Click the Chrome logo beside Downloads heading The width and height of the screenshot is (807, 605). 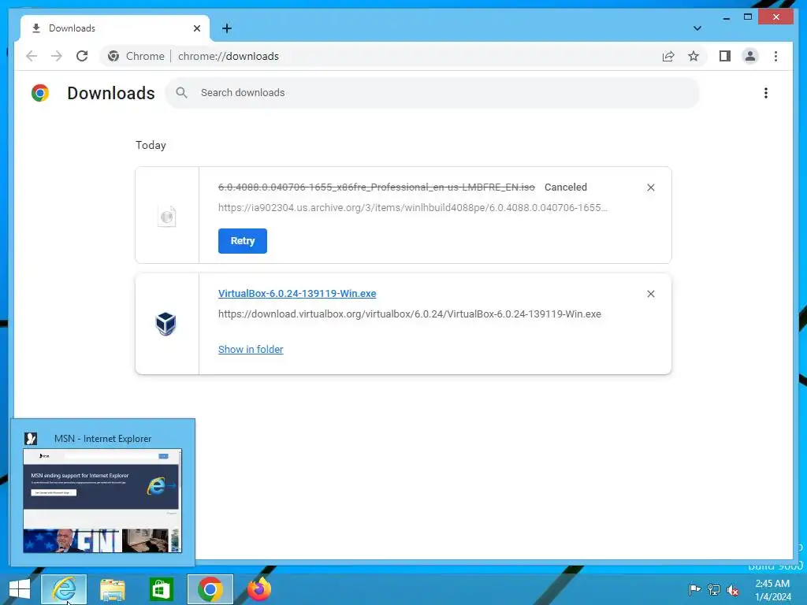coord(40,93)
